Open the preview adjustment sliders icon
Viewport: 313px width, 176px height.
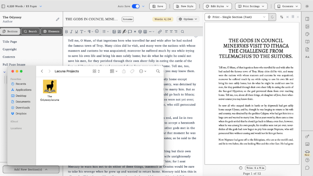click(x=281, y=17)
